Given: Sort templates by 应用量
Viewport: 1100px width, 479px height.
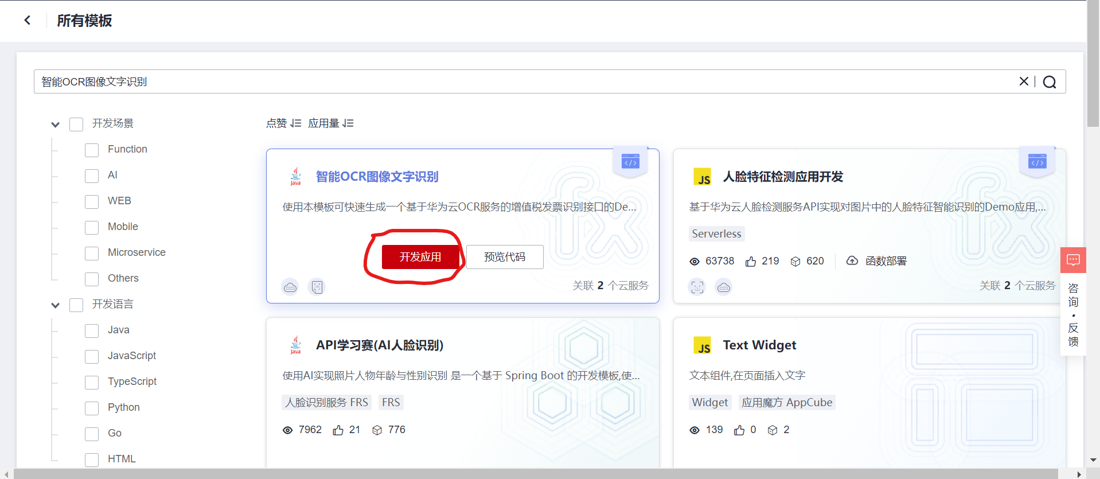Looking at the screenshot, I should 331,123.
